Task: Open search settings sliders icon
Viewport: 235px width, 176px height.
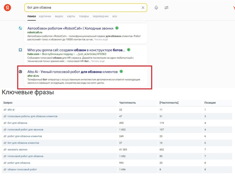Action: pos(166,8)
